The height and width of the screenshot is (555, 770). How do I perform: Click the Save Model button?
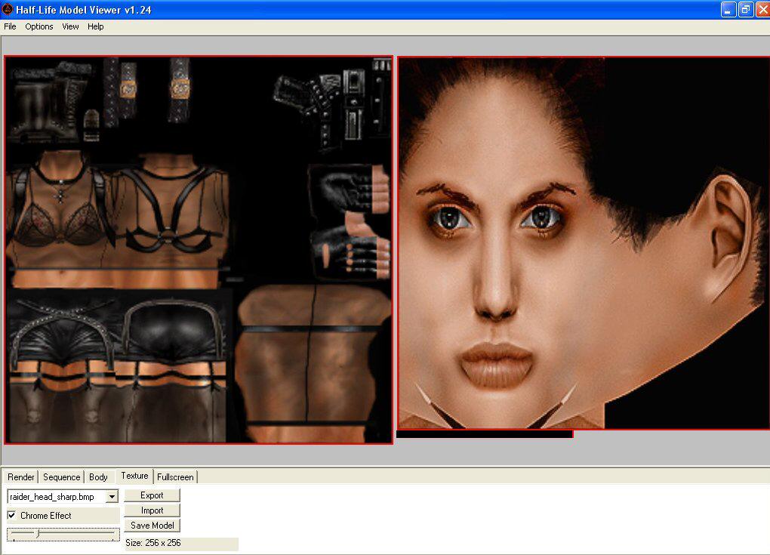tap(152, 525)
